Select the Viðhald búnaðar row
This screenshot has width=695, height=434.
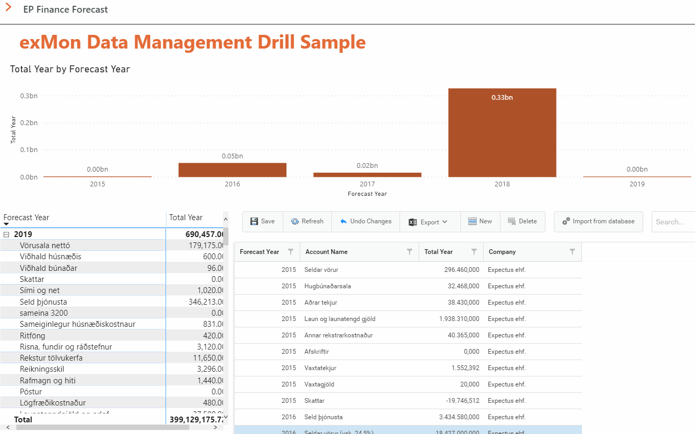[x=112, y=268]
